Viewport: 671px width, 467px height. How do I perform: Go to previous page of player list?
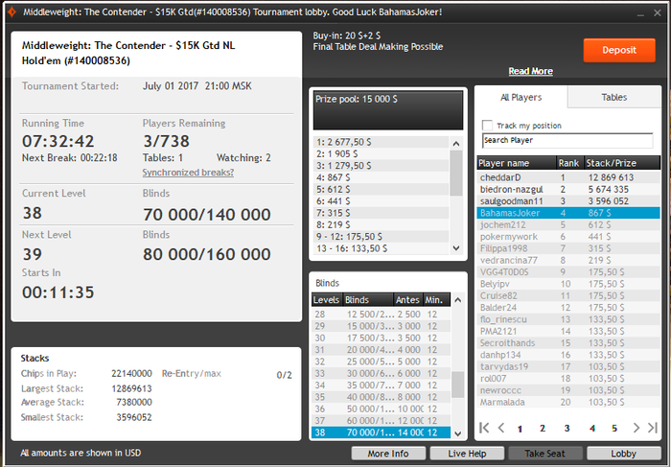click(501, 428)
